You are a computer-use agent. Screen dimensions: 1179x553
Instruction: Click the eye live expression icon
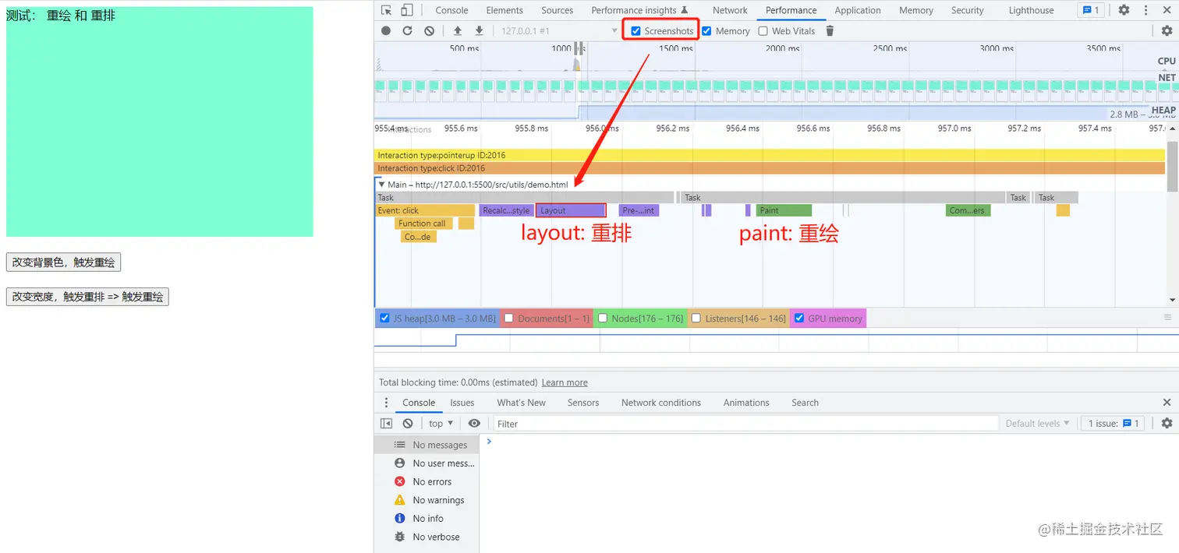tap(474, 424)
